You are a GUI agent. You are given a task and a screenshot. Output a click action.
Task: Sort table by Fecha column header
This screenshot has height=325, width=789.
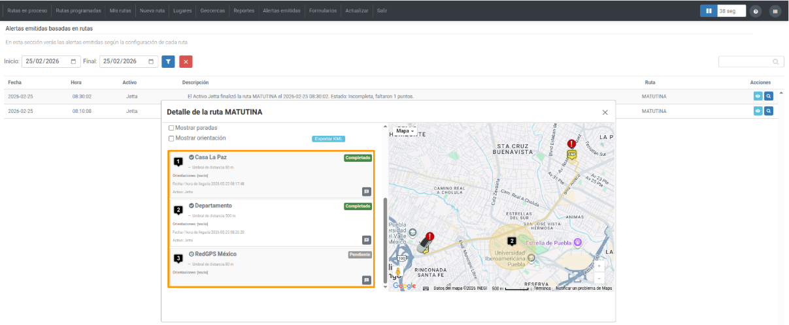[15, 83]
